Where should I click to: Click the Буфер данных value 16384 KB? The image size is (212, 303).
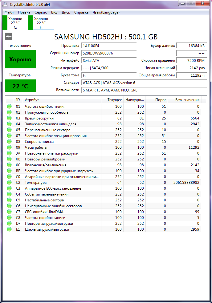(x=192, y=46)
